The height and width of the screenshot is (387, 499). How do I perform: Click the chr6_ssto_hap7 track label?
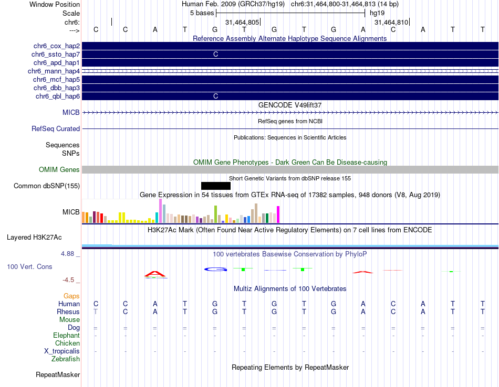pos(56,55)
